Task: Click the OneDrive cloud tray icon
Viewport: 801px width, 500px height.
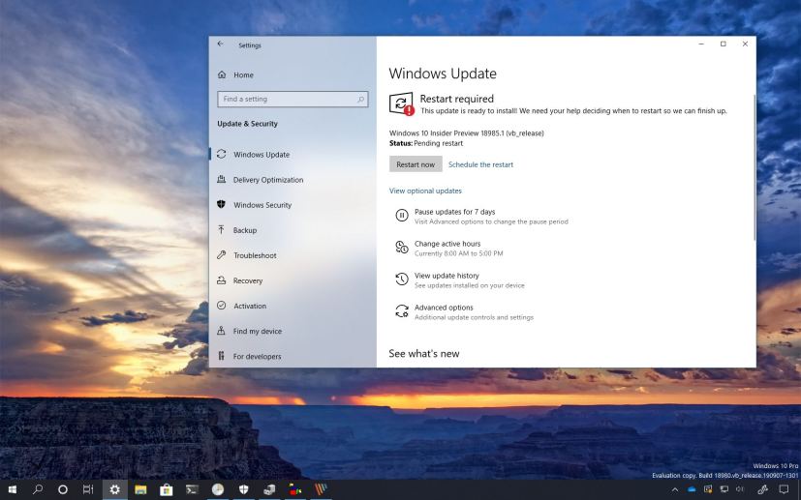Action: click(692, 489)
